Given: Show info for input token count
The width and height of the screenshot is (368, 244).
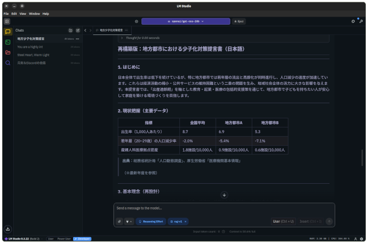Looking at the screenshot, I should (x=224, y=231).
